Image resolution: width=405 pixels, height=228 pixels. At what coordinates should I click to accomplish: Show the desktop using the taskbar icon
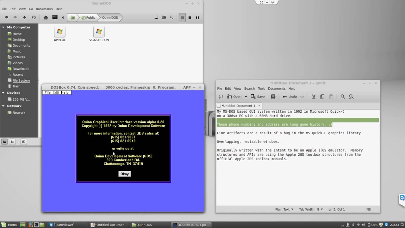(x=23, y=225)
